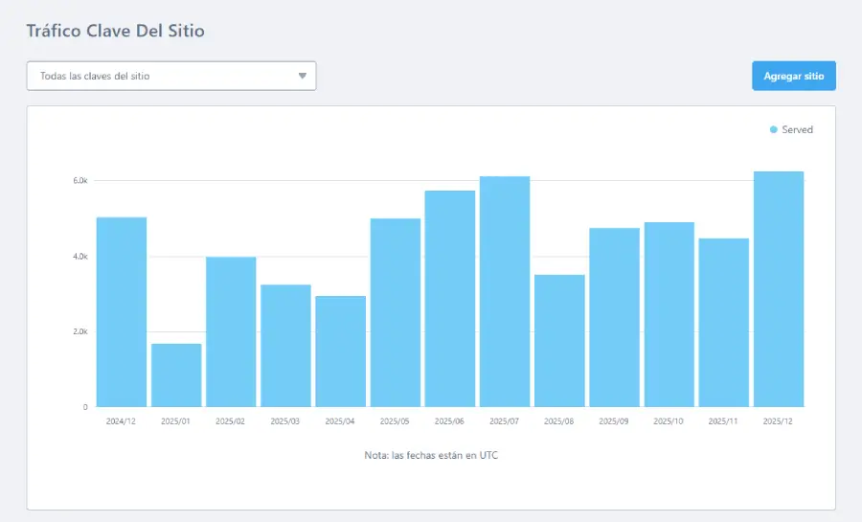
Task: Click the blue Served legend dot
Action: [774, 129]
